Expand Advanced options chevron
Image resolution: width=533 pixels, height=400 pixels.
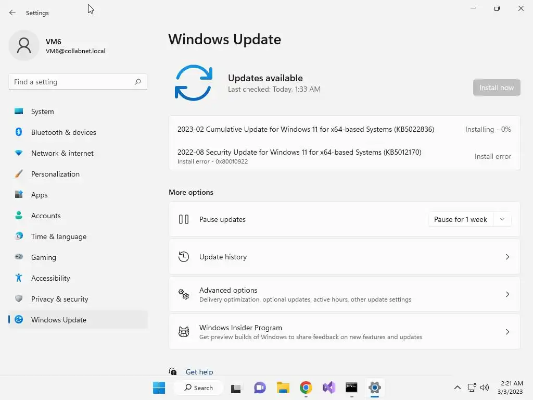507,294
